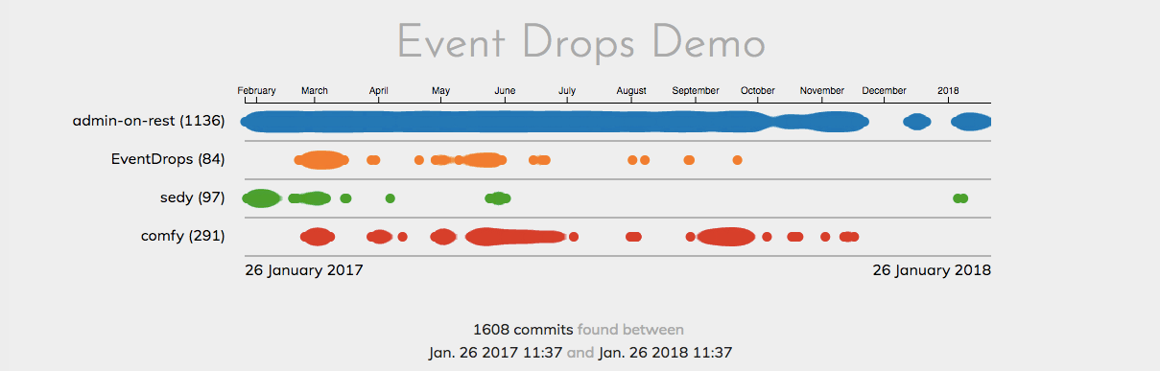Select the EventDrops (84) row label
1160x371 pixels.
click(168, 160)
